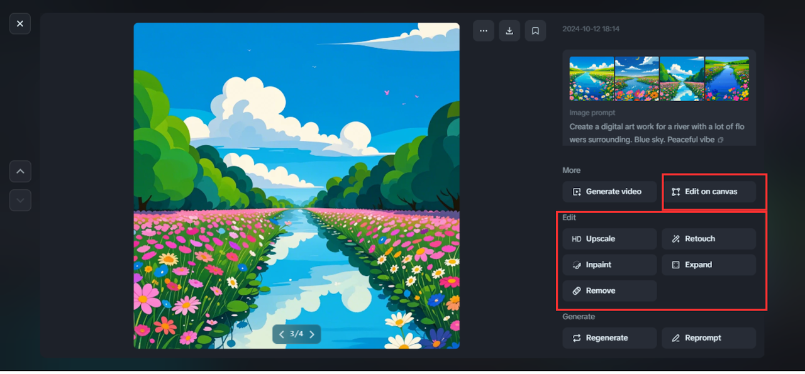Screen dimensions: 805x374
Task: Select the Inpaint tool
Action: [x=609, y=265]
